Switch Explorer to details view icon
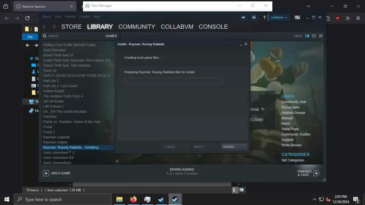Screen dimensions: 365x205 tap(235, 190)
